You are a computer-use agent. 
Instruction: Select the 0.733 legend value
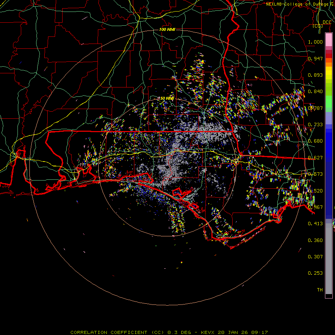[x=315, y=125]
